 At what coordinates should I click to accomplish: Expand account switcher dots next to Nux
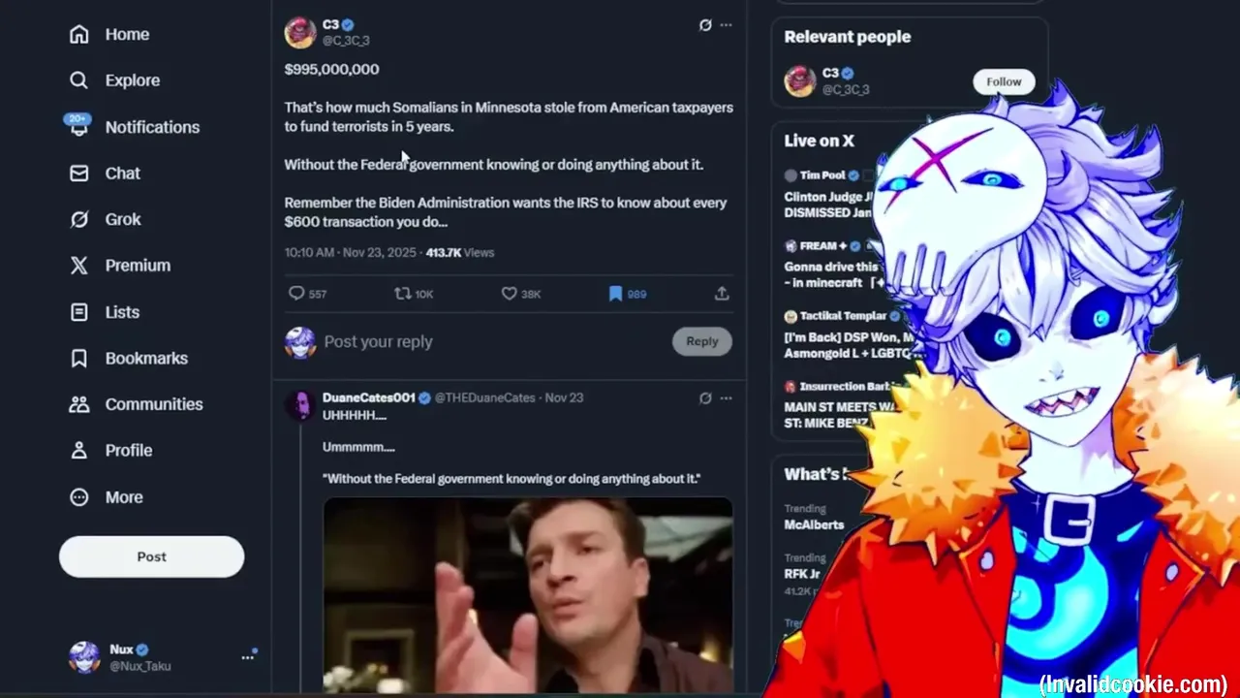pyautogui.click(x=248, y=656)
